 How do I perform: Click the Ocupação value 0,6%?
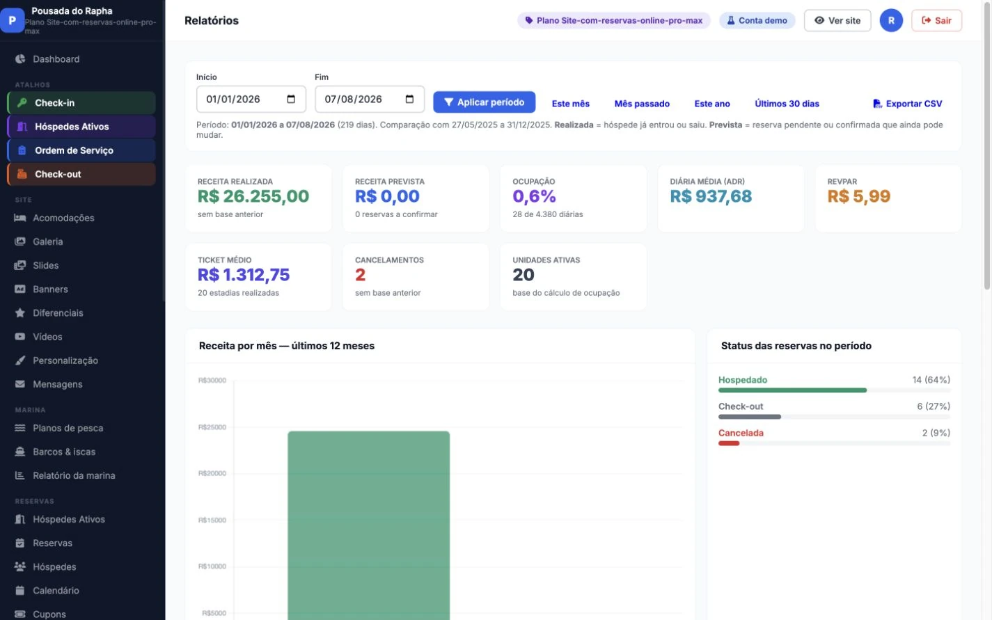pyautogui.click(x=534, y=196)
